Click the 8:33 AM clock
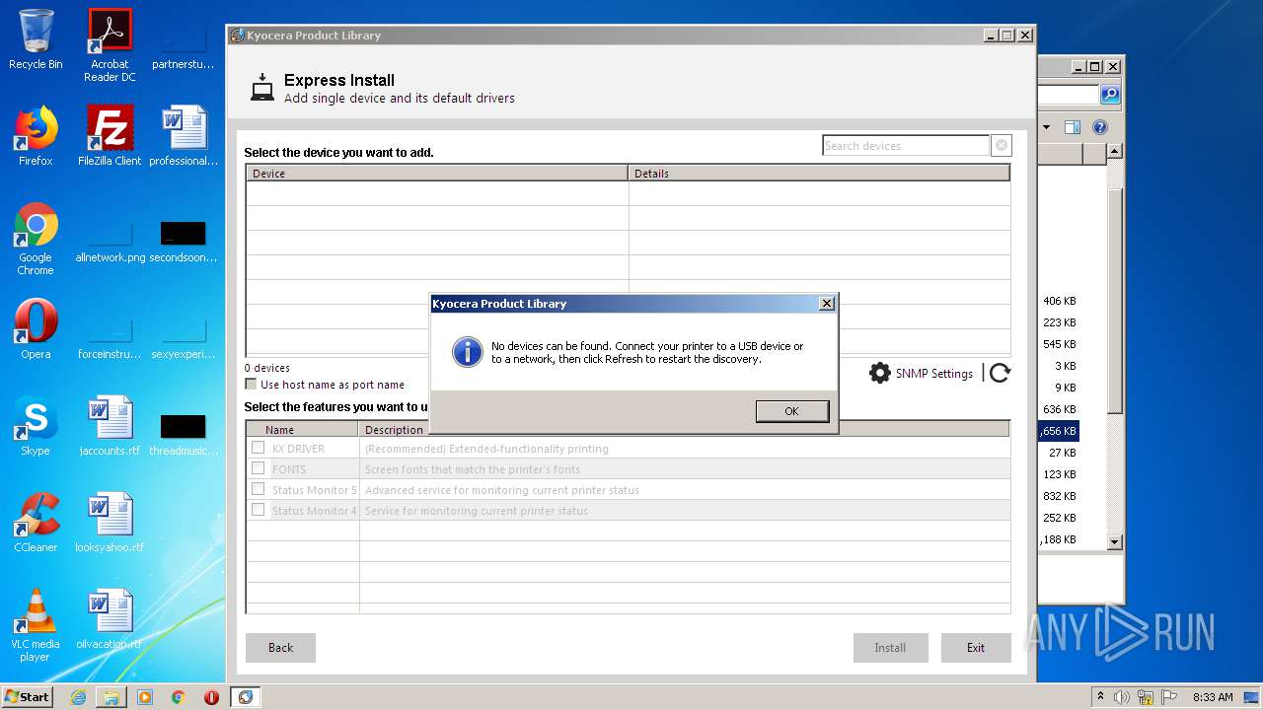Image resolution: width=1263 pixels, height=710 pixels. coord(1213,697)
